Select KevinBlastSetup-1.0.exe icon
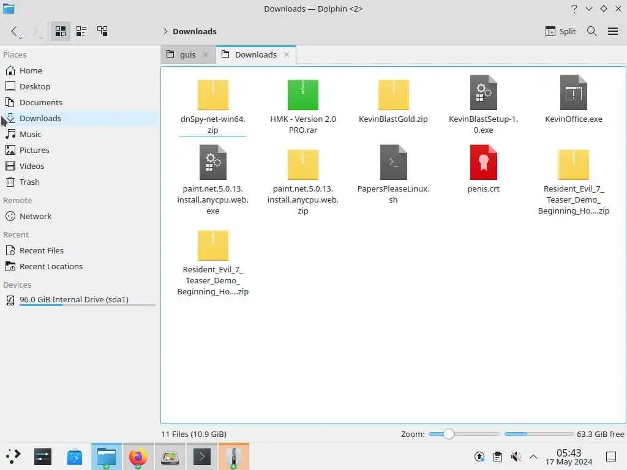Viewport: 627px width, 470px height. coord(484,93)
